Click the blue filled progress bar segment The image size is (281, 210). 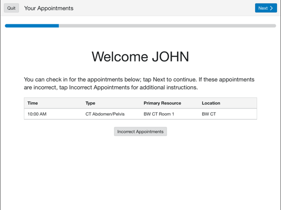(x=32, y=26)
